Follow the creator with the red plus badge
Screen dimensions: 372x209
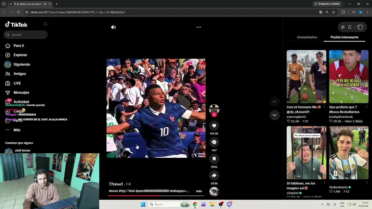tap(214, 115)
